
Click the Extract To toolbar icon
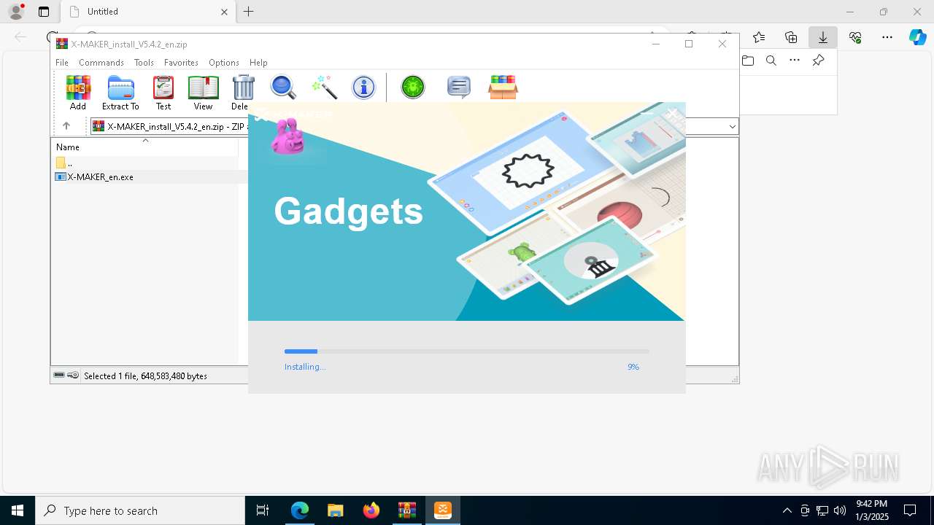point(120,93)
